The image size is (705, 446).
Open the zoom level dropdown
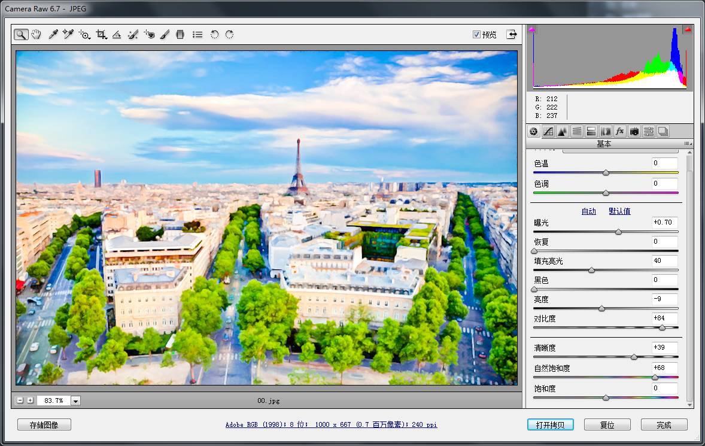[75, 401]
